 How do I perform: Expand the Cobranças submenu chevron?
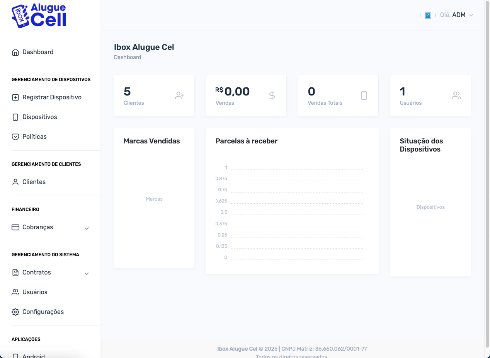click(x=87, y=228)
